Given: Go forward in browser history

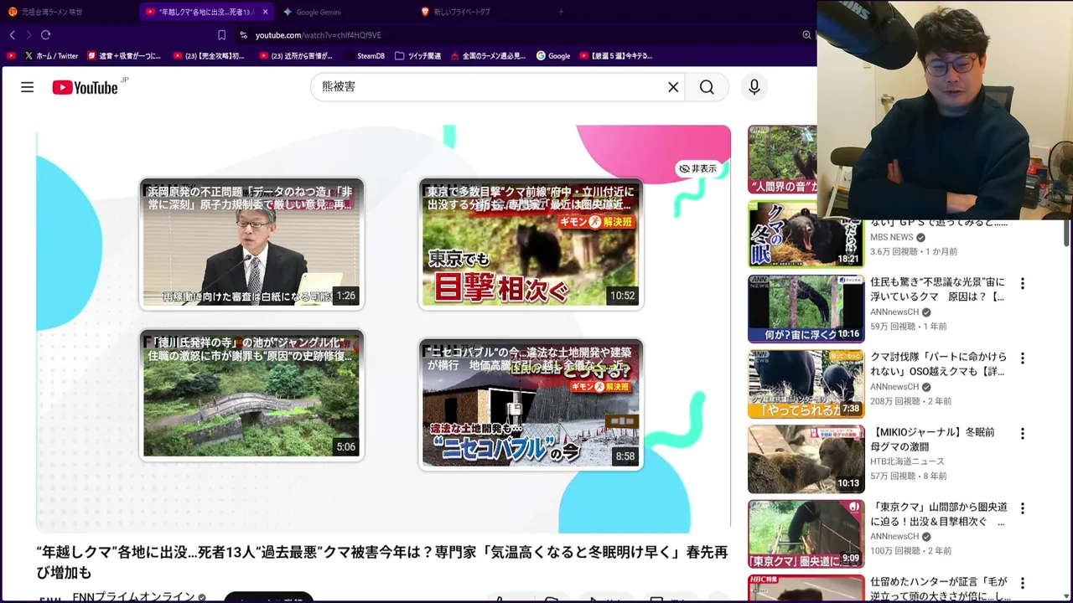Looking at the screenshot, I should click(29, 35).
